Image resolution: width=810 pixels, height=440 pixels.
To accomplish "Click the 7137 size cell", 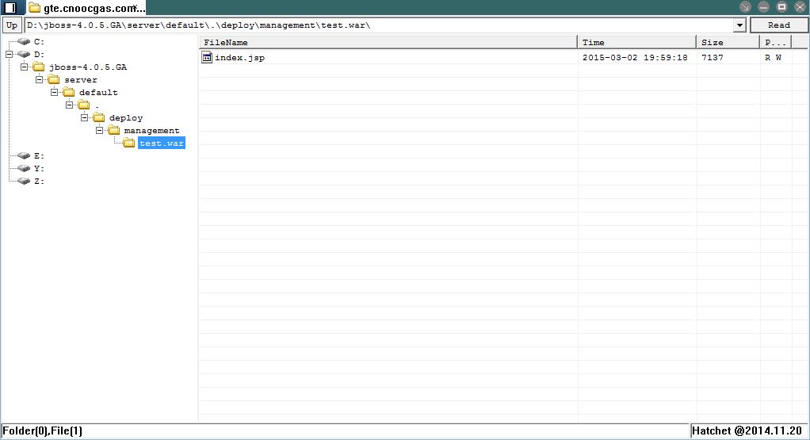I will (x=713, y=57).
